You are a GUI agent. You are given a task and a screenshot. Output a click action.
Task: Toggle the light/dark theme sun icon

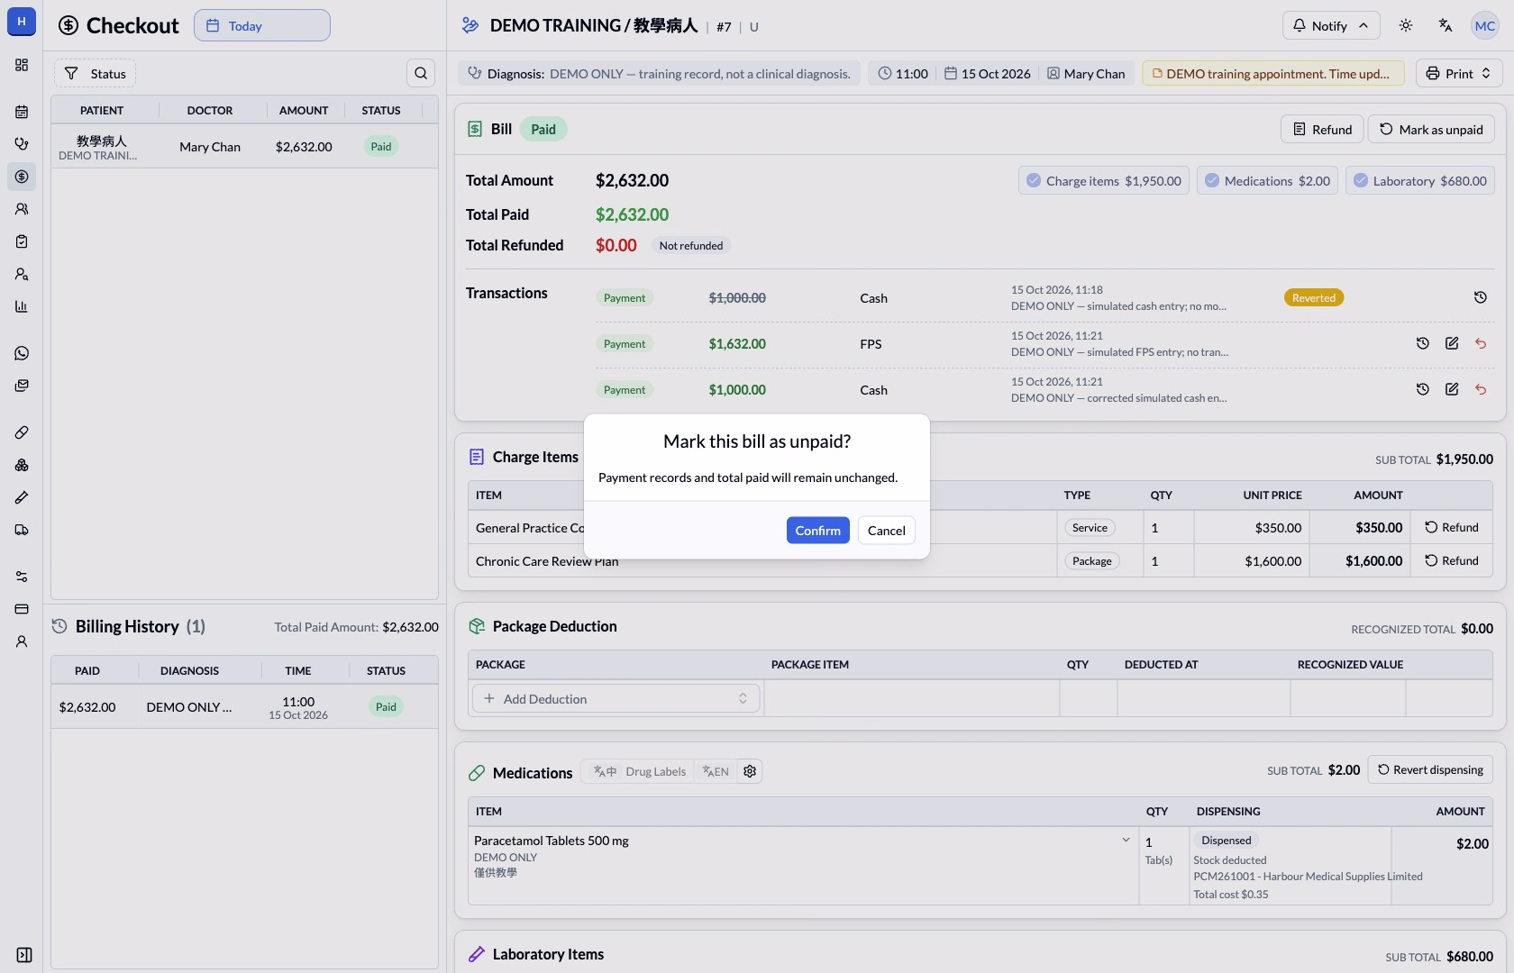pyautogui.click(x=1406, y=25)
